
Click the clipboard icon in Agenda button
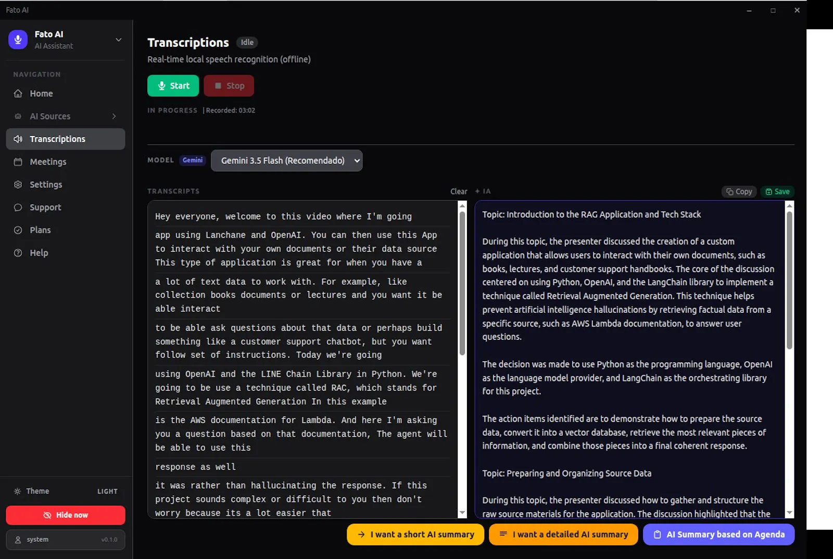657,535
